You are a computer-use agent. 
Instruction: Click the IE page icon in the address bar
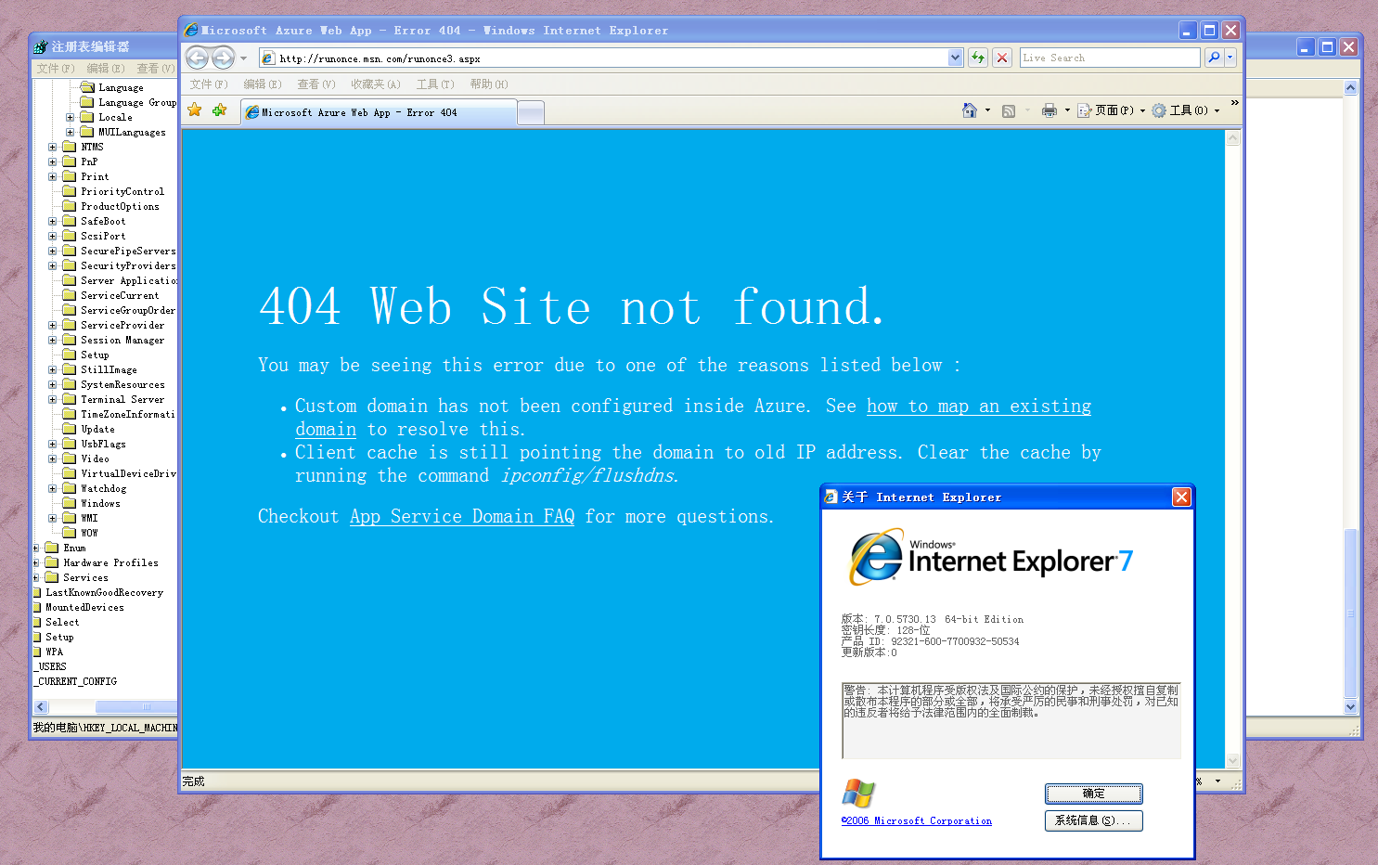point(268,58)
